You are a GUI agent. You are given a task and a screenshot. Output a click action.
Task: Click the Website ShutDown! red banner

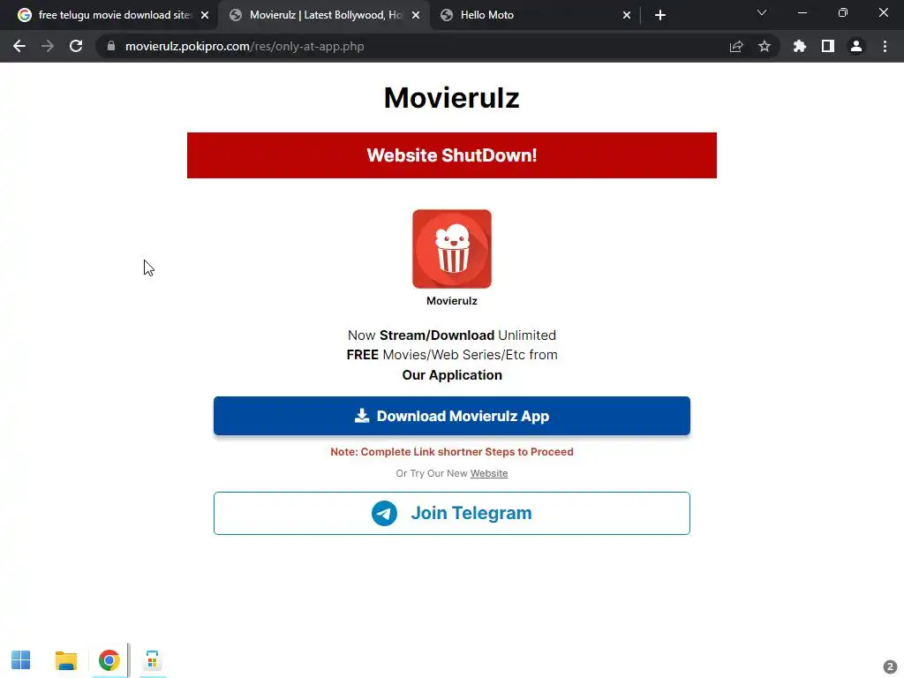tap(452, 155)
